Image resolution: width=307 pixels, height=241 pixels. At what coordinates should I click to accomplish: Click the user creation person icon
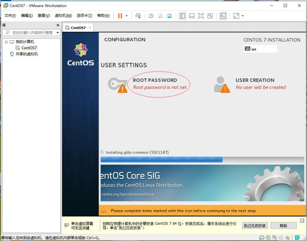pos(222,85)
